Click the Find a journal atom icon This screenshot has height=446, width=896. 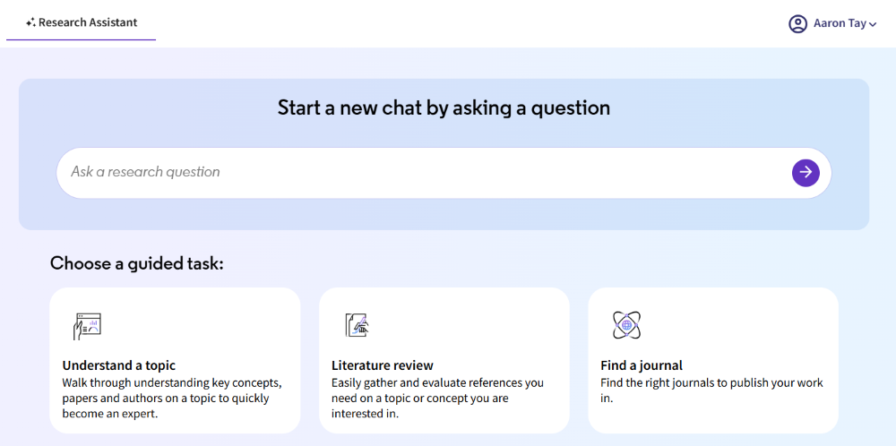627,325
